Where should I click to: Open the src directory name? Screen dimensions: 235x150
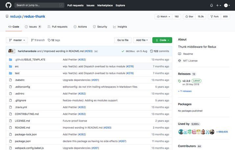click(x=17, y=66)
